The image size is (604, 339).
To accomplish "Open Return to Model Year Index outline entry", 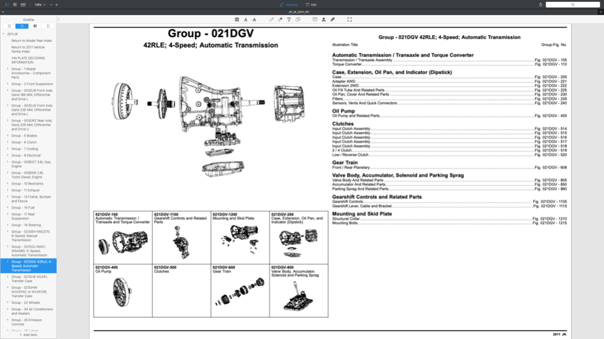I will tap(32, 41).
